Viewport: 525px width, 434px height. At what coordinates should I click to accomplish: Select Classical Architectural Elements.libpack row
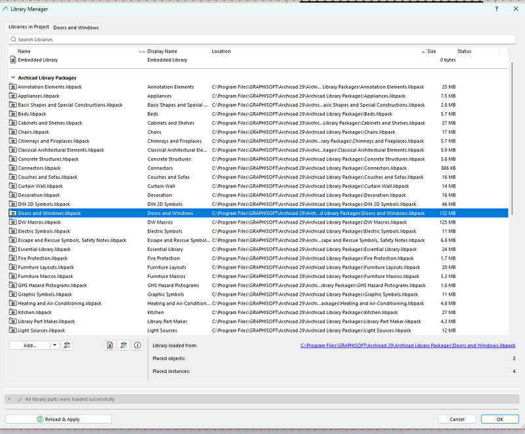[258, 150]
